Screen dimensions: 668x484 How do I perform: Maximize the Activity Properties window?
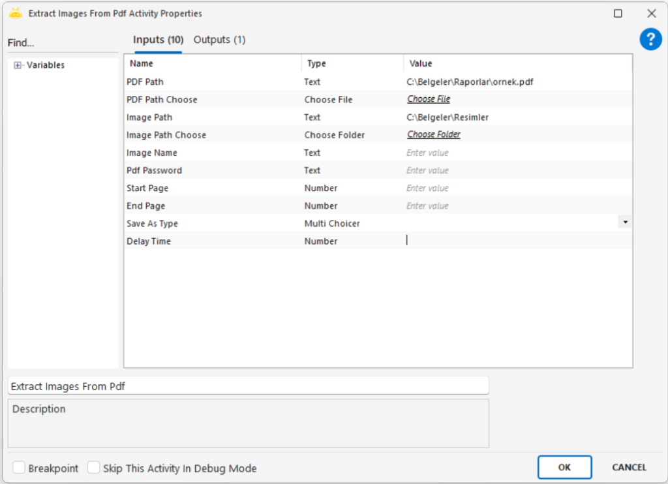tap(618, 13)
